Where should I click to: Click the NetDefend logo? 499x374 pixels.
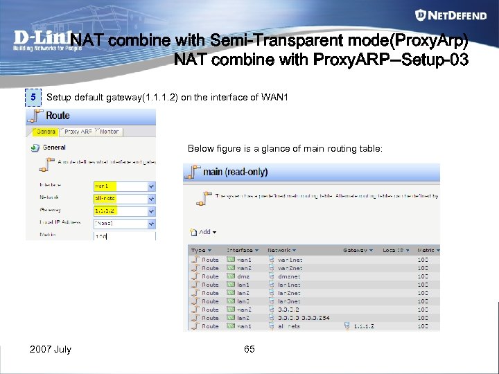450,15
